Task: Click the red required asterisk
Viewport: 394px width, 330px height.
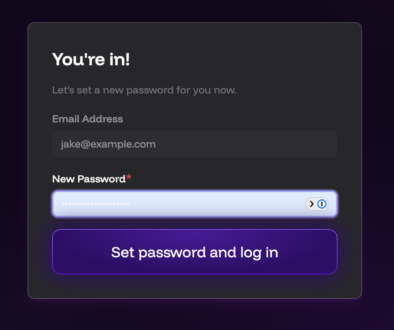Action: (x=129, y=179)
